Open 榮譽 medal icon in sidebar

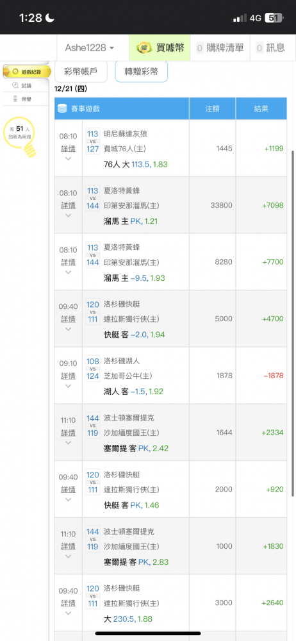click(x=15, y=99)
